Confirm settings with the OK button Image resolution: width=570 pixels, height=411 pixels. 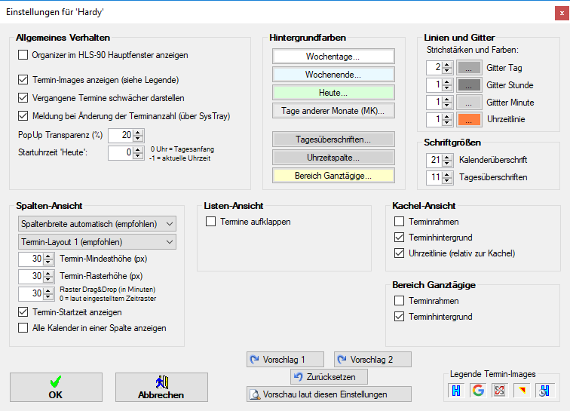click(56, 387)
